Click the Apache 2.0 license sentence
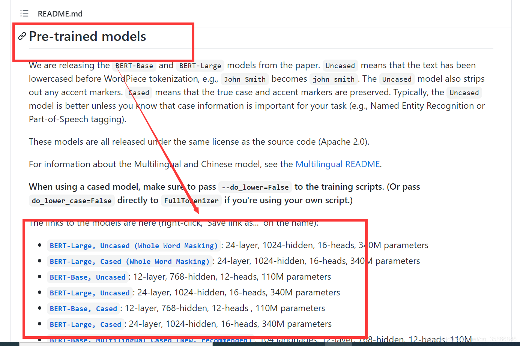The image size is (520, 346). pyautogui.click(x=199, y=142)
